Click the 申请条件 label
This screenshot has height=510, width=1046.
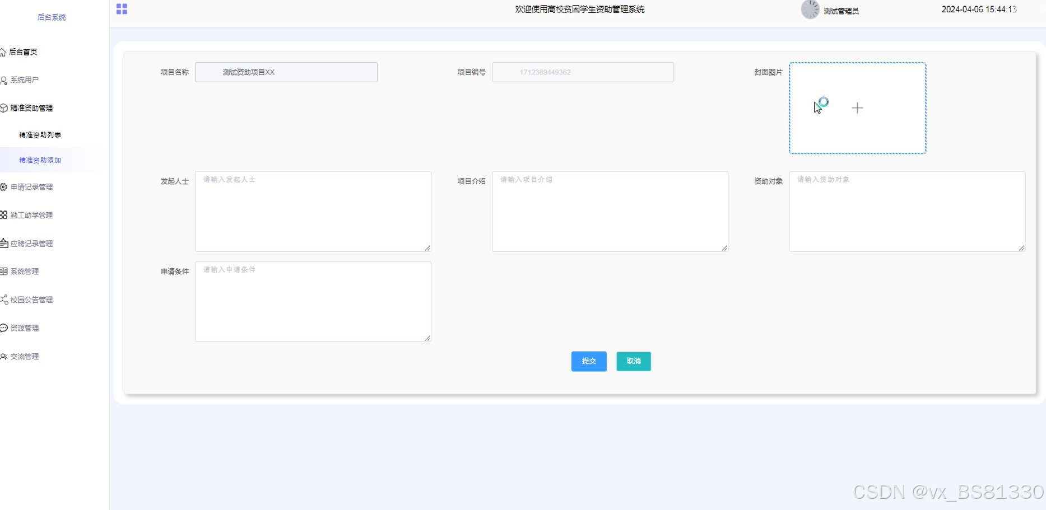point(175,272)
